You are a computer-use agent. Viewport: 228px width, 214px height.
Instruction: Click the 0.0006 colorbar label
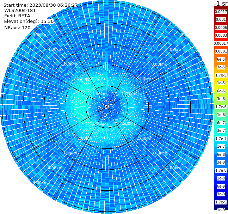tap(221, 27)
